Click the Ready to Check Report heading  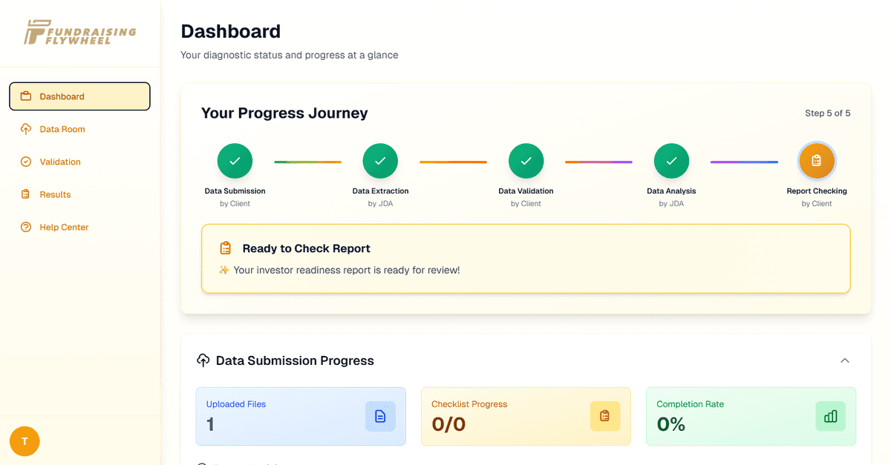(x=305, y=248)
